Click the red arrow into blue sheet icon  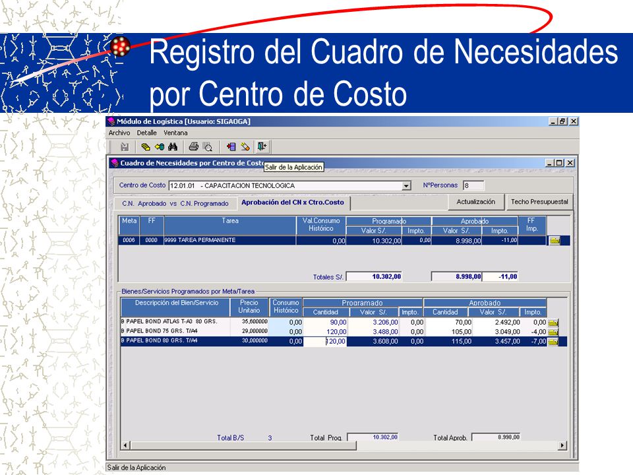pyautogui.click(x=231, y=146)
